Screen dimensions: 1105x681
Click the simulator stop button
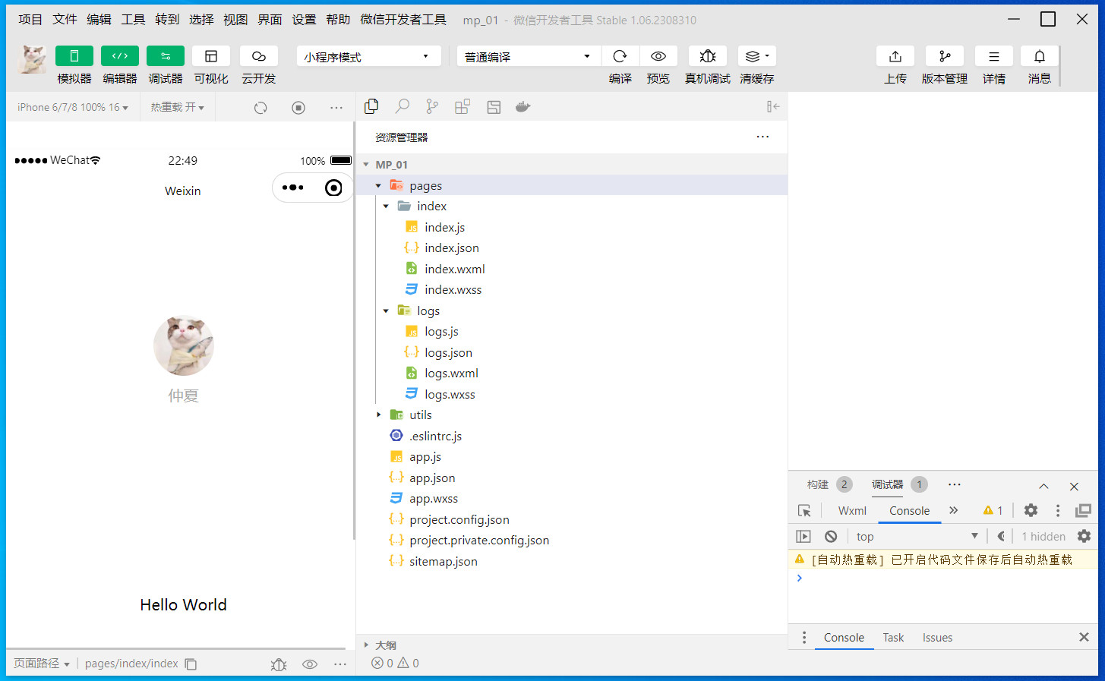pos(298,108)
